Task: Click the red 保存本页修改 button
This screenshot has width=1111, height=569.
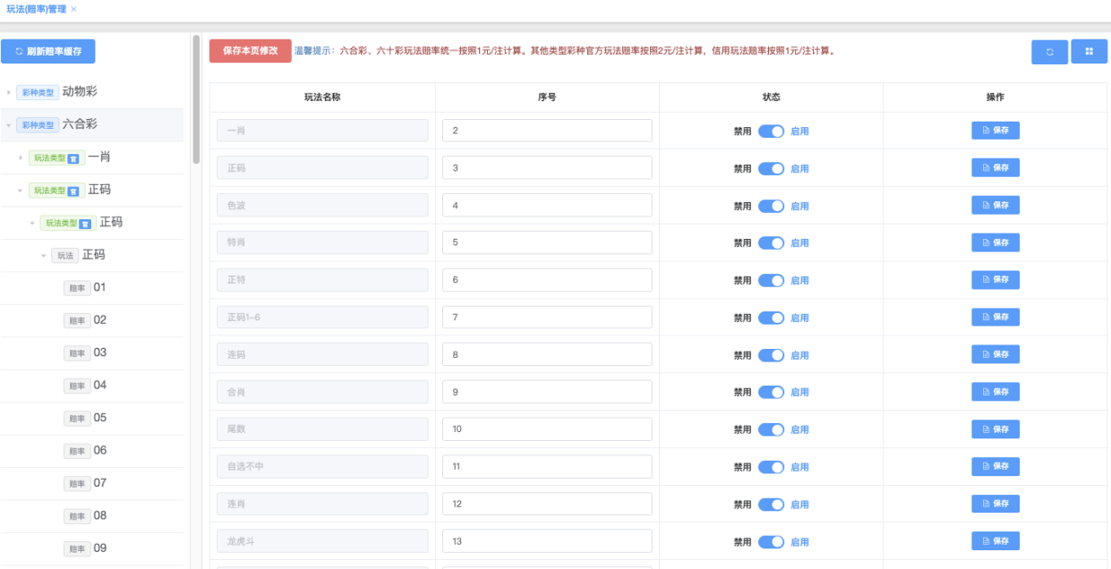Action: (x=251, y=51)
